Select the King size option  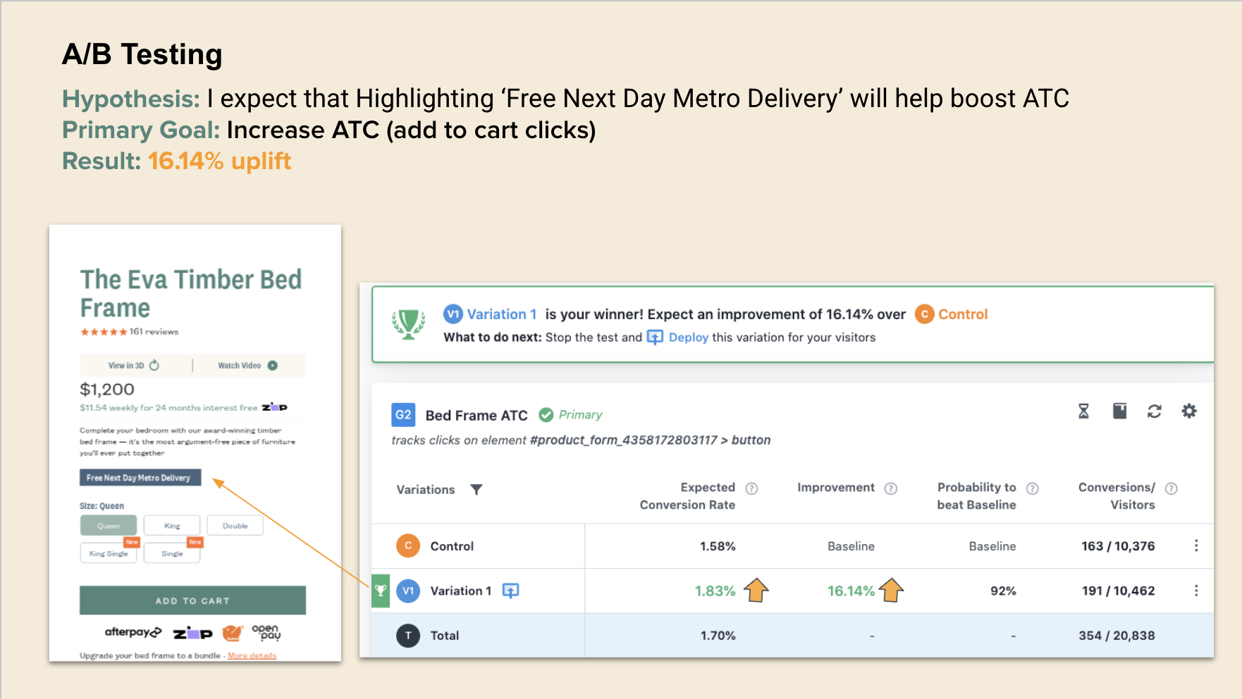click(172, 526)
